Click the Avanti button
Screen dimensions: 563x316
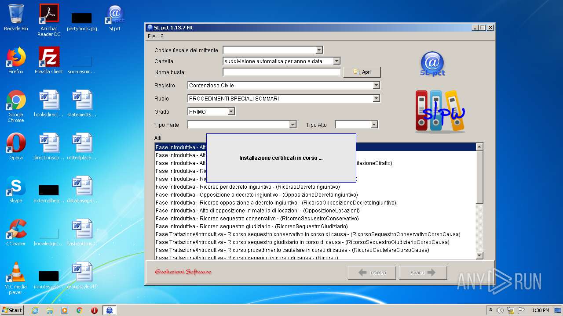(423, 273)
